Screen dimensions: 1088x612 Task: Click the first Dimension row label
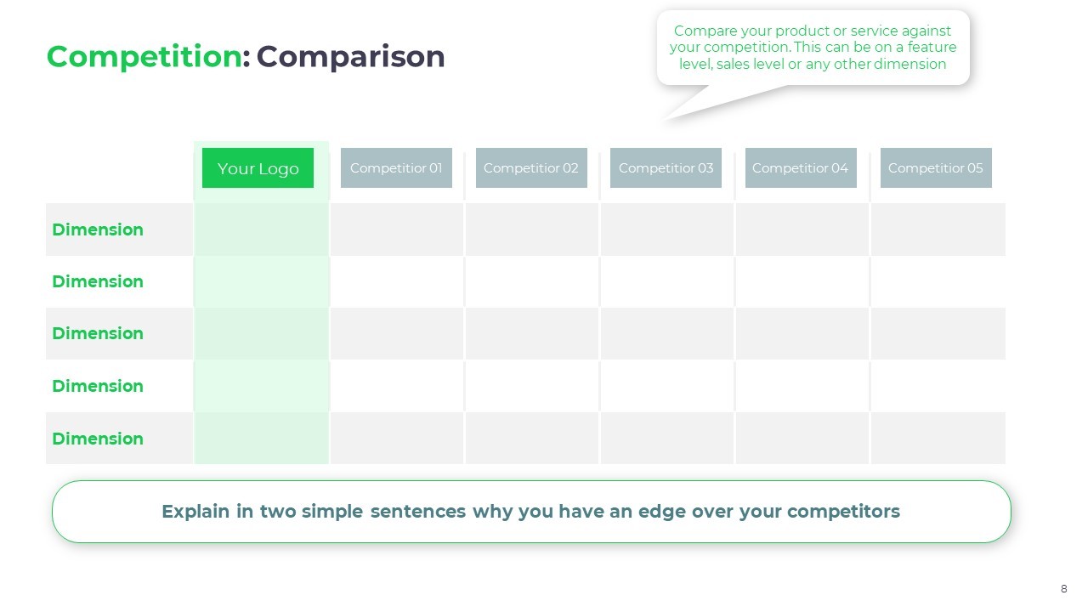[x=98, y=229]
